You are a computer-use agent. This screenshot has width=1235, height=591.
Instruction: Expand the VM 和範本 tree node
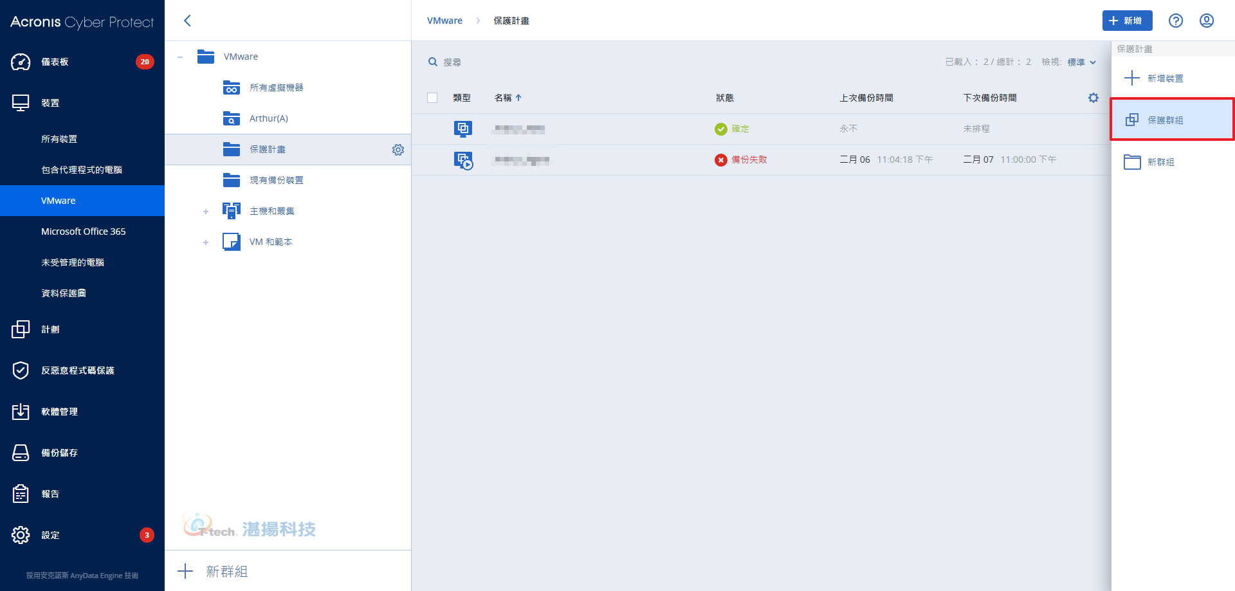tap(206, 242)
